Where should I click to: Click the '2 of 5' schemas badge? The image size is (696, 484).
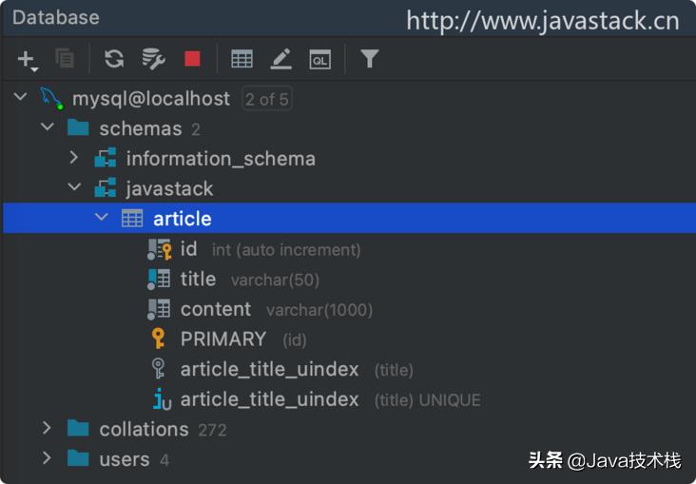(x=267, y=99)
